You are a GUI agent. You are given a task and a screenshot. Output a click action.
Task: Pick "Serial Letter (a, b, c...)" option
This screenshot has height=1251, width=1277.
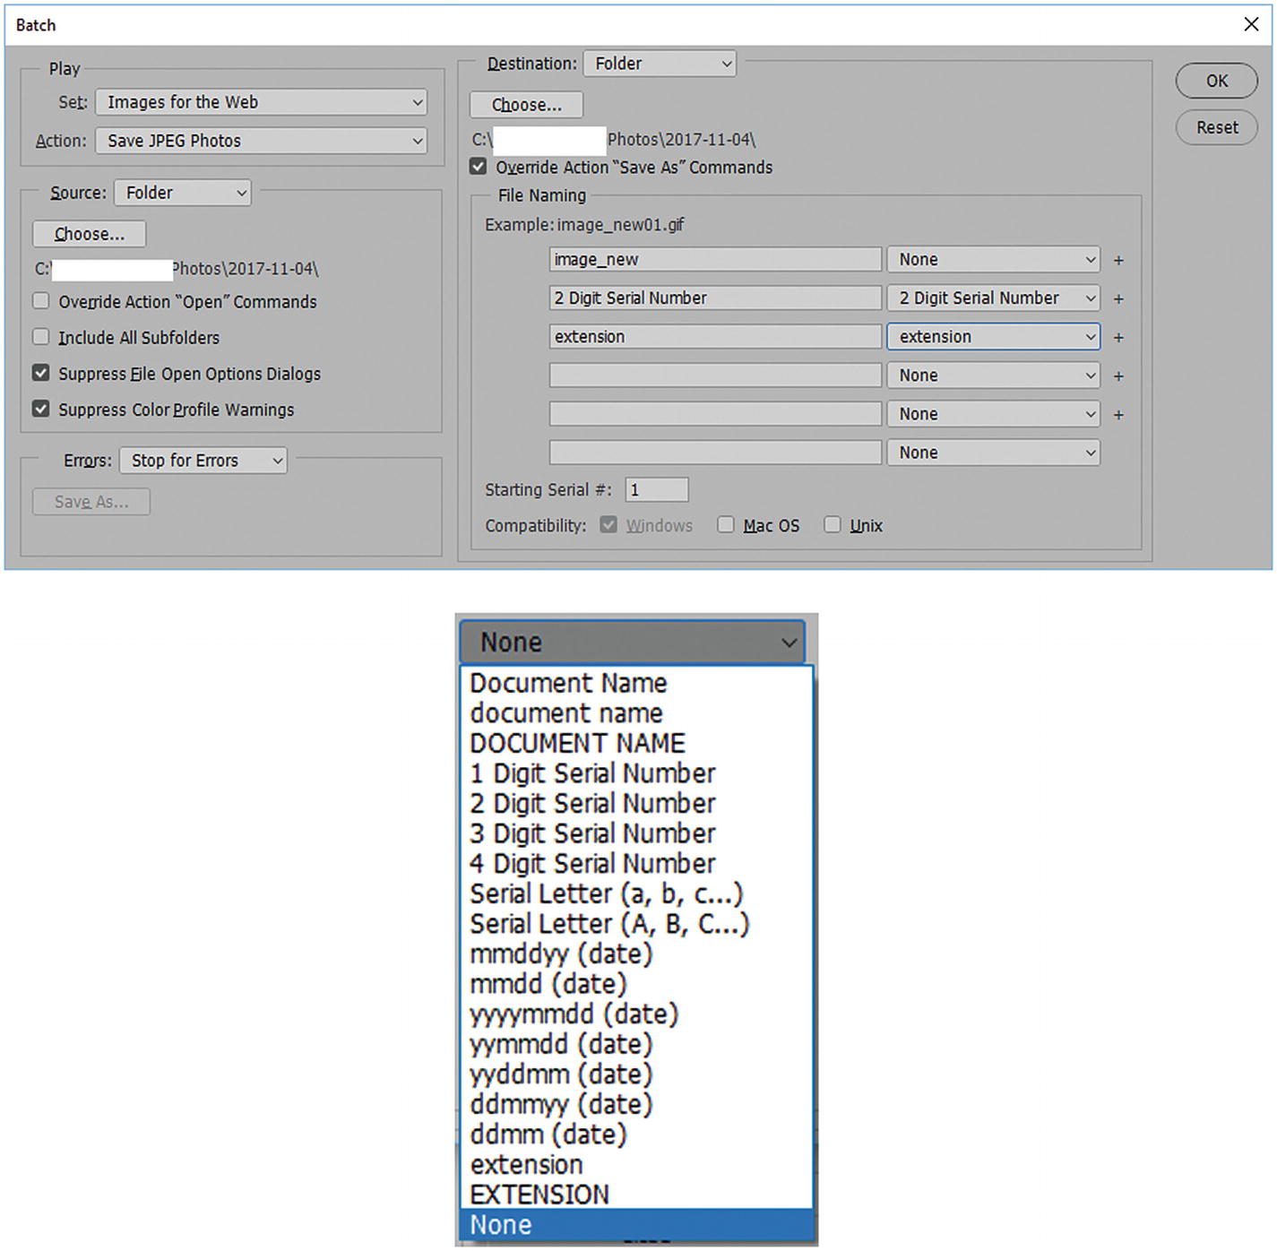click(x=636, y=894)
